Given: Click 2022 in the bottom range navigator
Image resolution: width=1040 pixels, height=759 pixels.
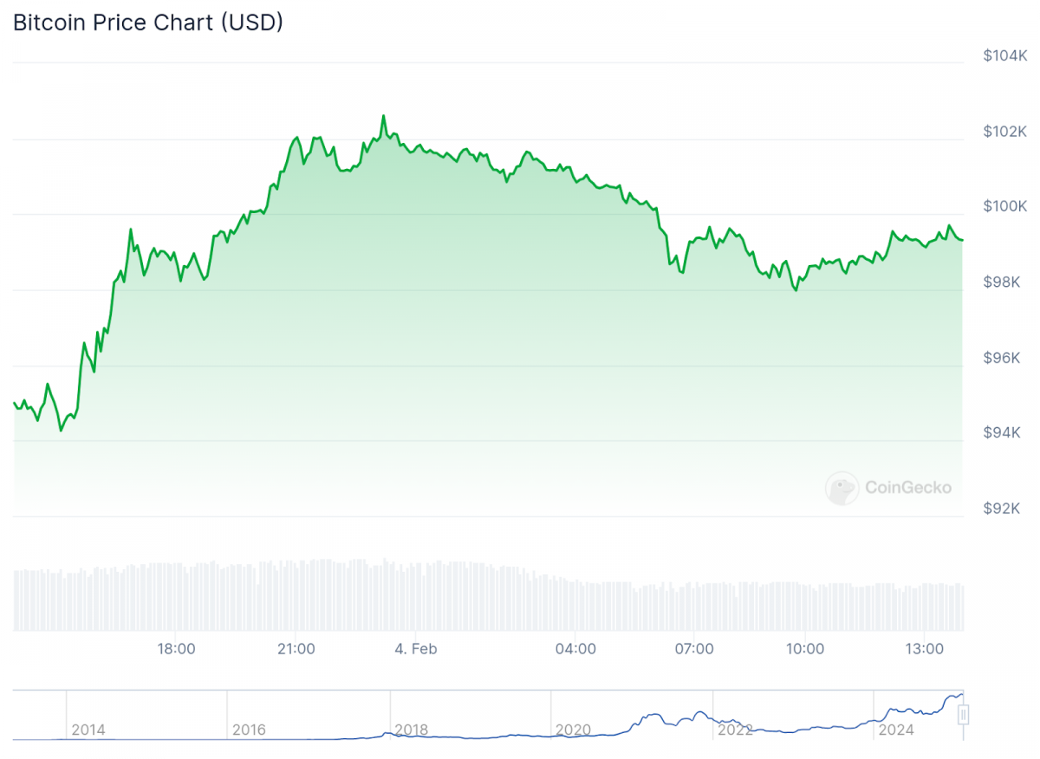Looking at the screenshot, I should coord(734,730).
